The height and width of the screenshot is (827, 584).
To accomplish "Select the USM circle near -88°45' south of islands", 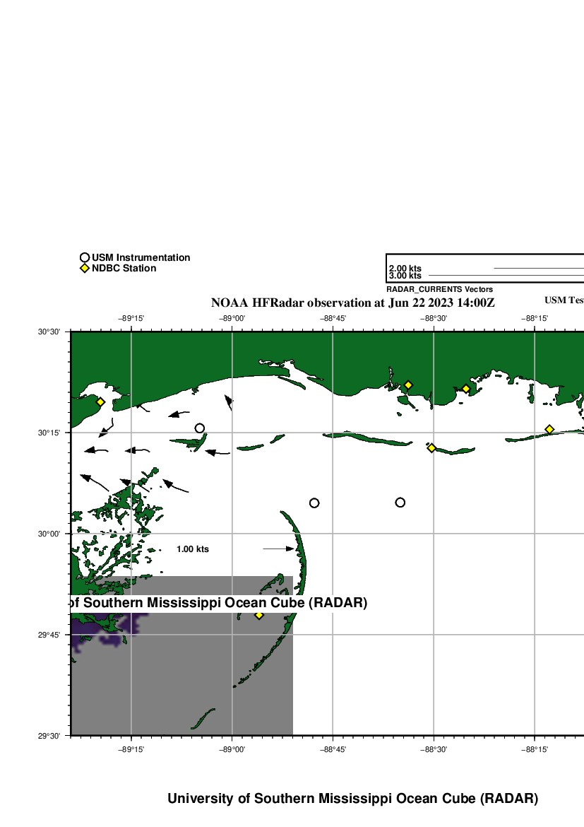I will (x=314, y=503).
